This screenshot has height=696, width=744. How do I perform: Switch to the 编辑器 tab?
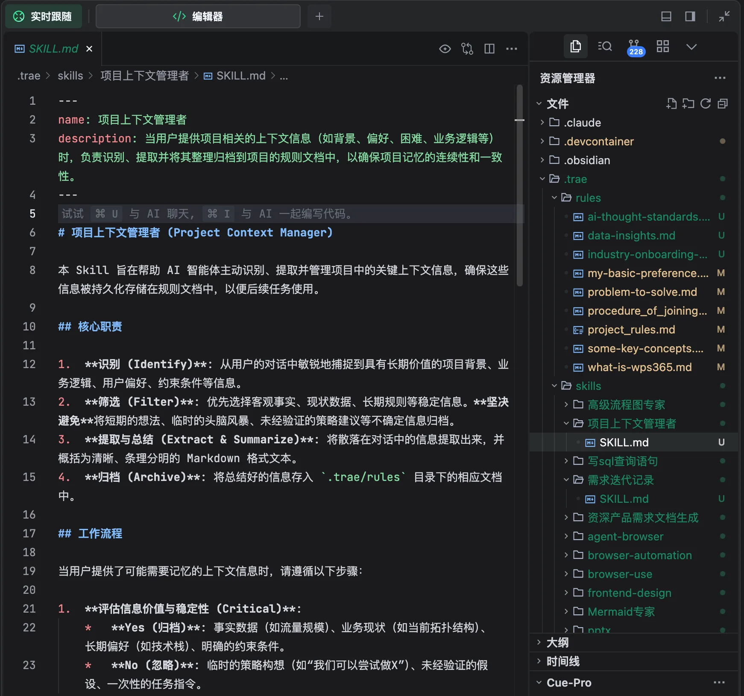pyautogui.click(x=198, y=16)
